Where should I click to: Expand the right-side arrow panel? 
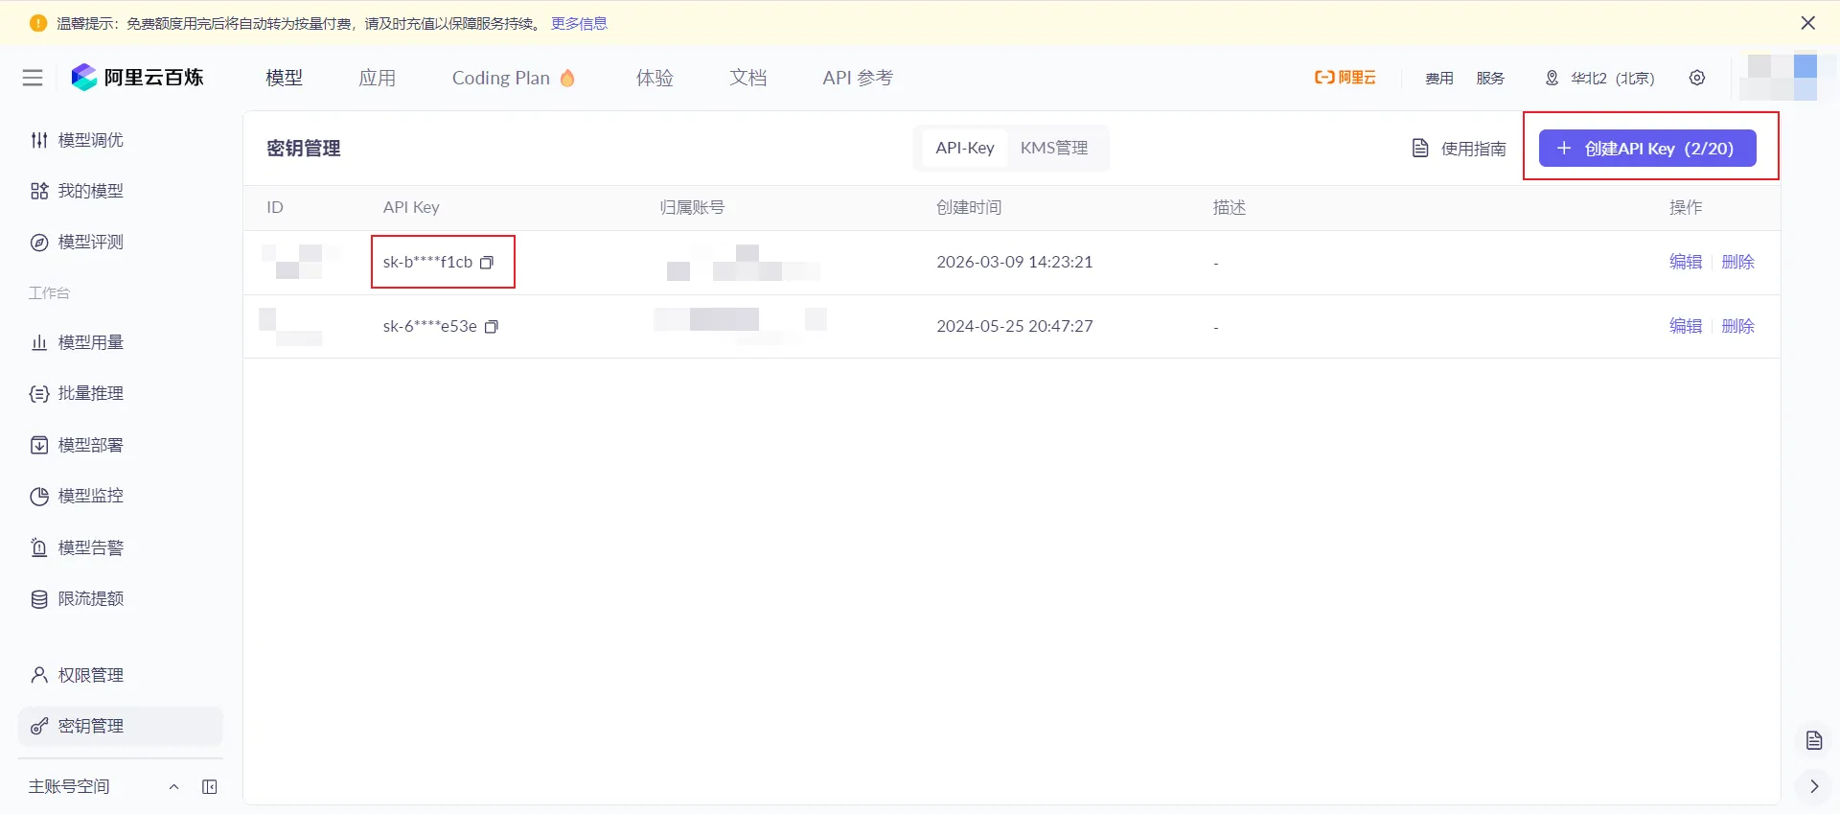(x=1814, y=786)
